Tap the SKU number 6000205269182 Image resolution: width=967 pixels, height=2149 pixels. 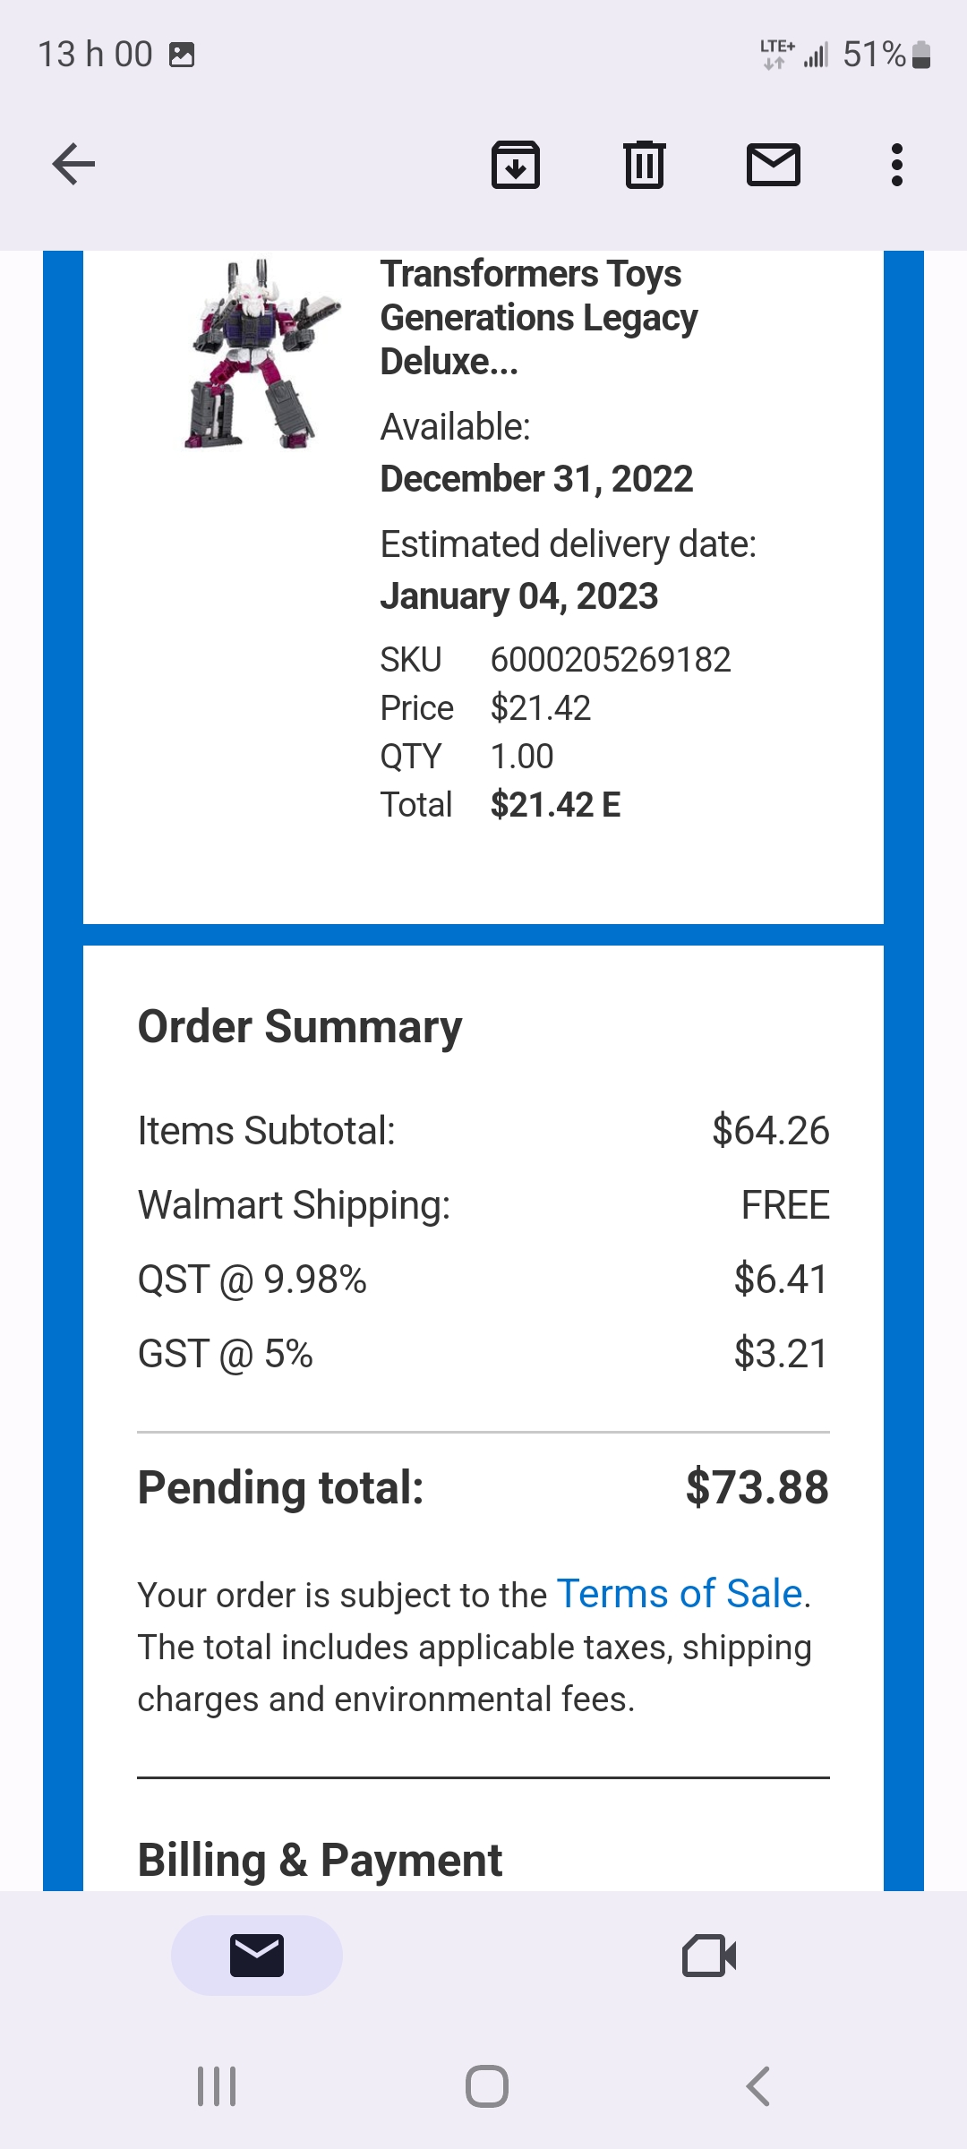point(611,660)
